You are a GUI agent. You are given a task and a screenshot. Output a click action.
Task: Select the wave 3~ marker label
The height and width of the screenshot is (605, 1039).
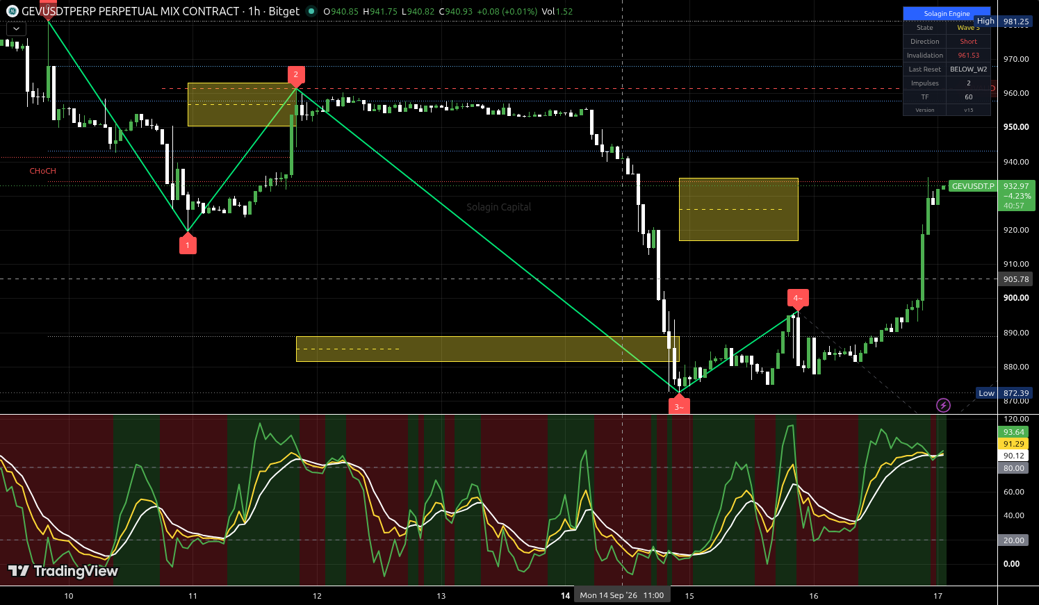[679, 406]
